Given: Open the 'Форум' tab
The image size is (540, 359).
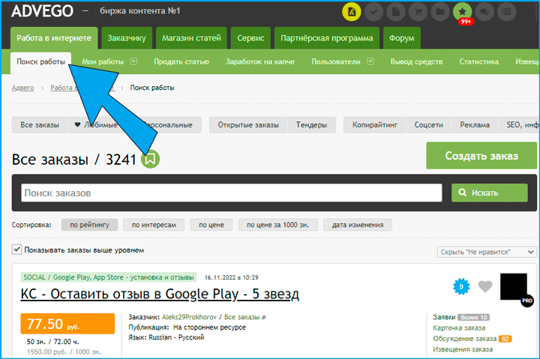Looking at the screenshot, I should [402, 38].
